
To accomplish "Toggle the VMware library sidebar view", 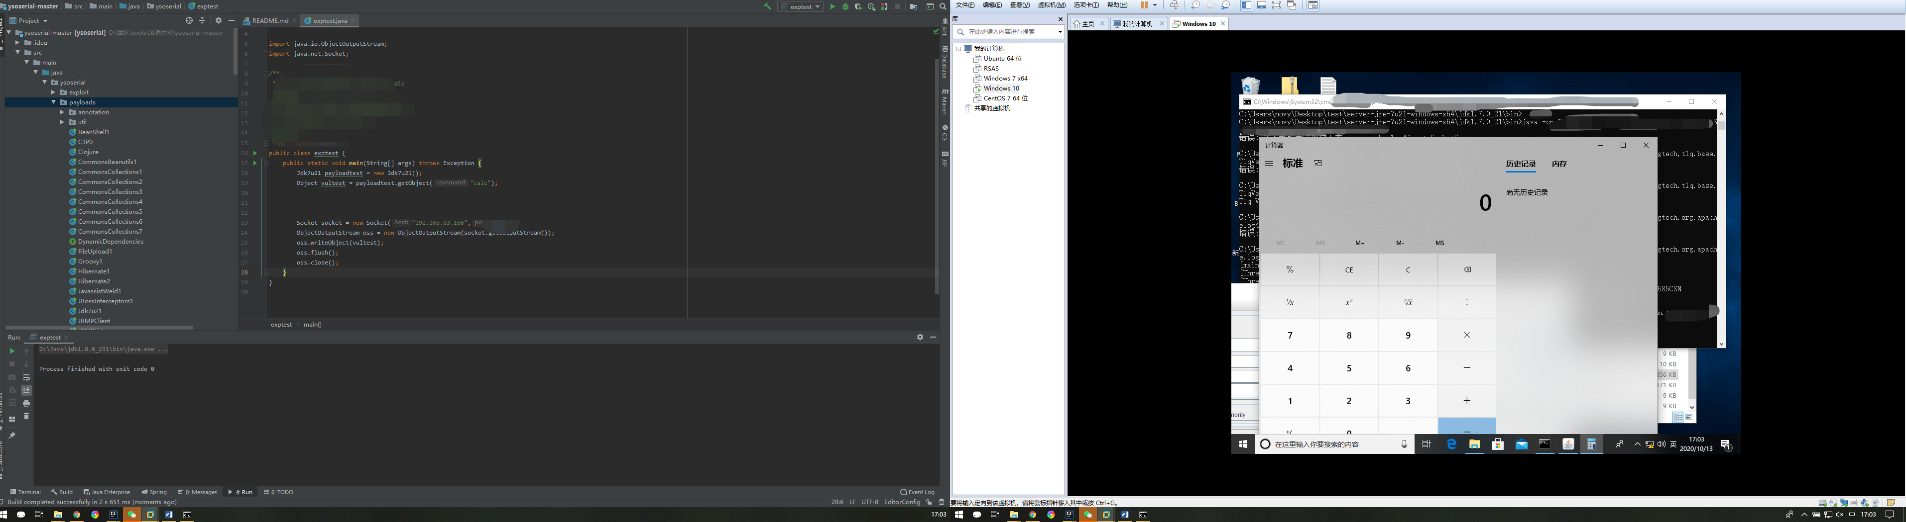I will tap(1247, 5).
